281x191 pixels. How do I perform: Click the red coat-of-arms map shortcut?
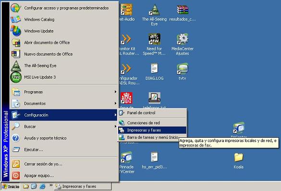point(126,98)
